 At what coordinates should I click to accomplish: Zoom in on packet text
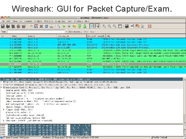click(x=104, y=26)
